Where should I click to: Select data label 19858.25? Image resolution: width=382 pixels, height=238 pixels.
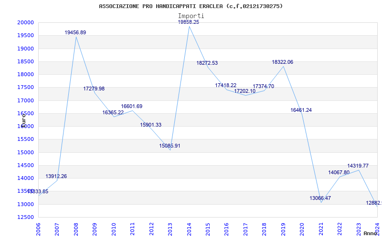click(189, 22)
